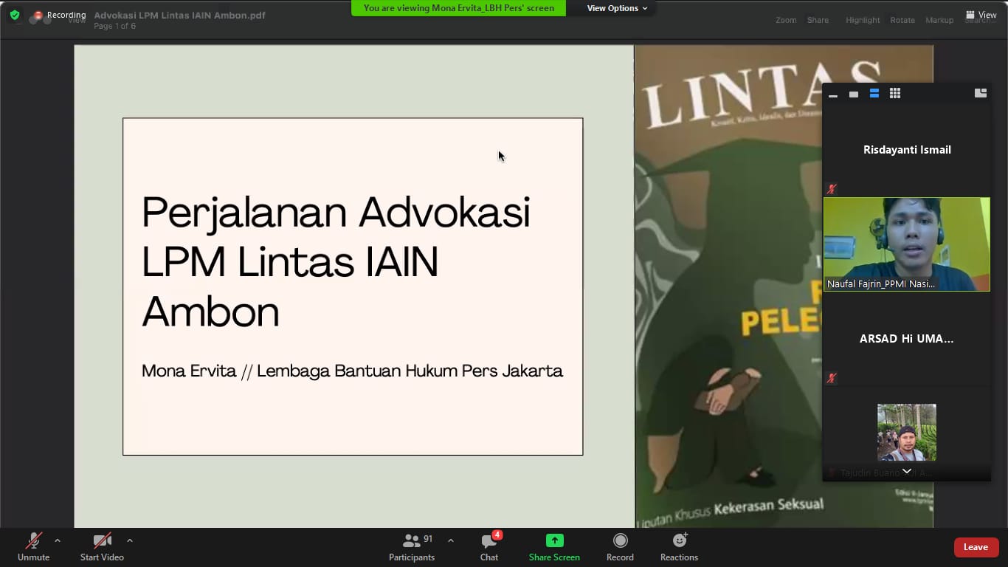Viewport: 1008px width, 567px height.
Task: Unmute the microphone
Action: 33,547
